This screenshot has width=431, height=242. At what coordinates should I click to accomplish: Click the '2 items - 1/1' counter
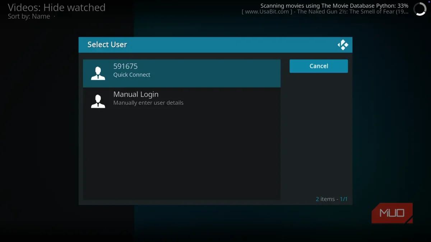tap(332, 199)
